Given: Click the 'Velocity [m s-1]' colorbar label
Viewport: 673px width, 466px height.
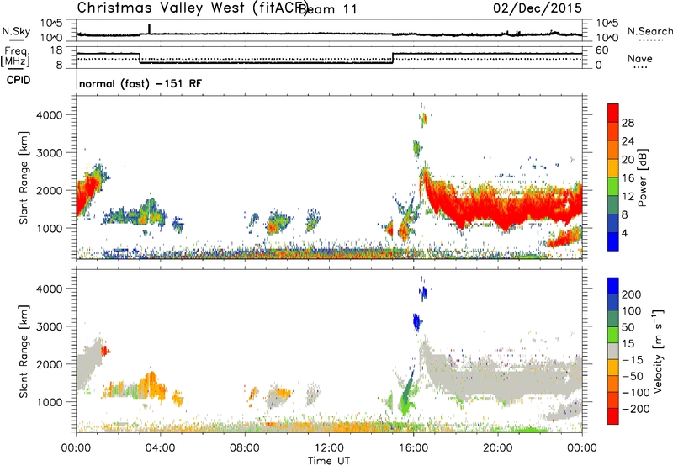Looking at the screenshot, I should coord(658,351).
